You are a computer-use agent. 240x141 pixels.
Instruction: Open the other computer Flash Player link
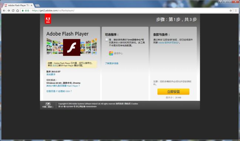(63, 86)
